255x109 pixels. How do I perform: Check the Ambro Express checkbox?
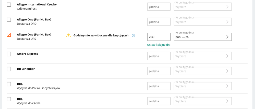click(x=9, y=54)
